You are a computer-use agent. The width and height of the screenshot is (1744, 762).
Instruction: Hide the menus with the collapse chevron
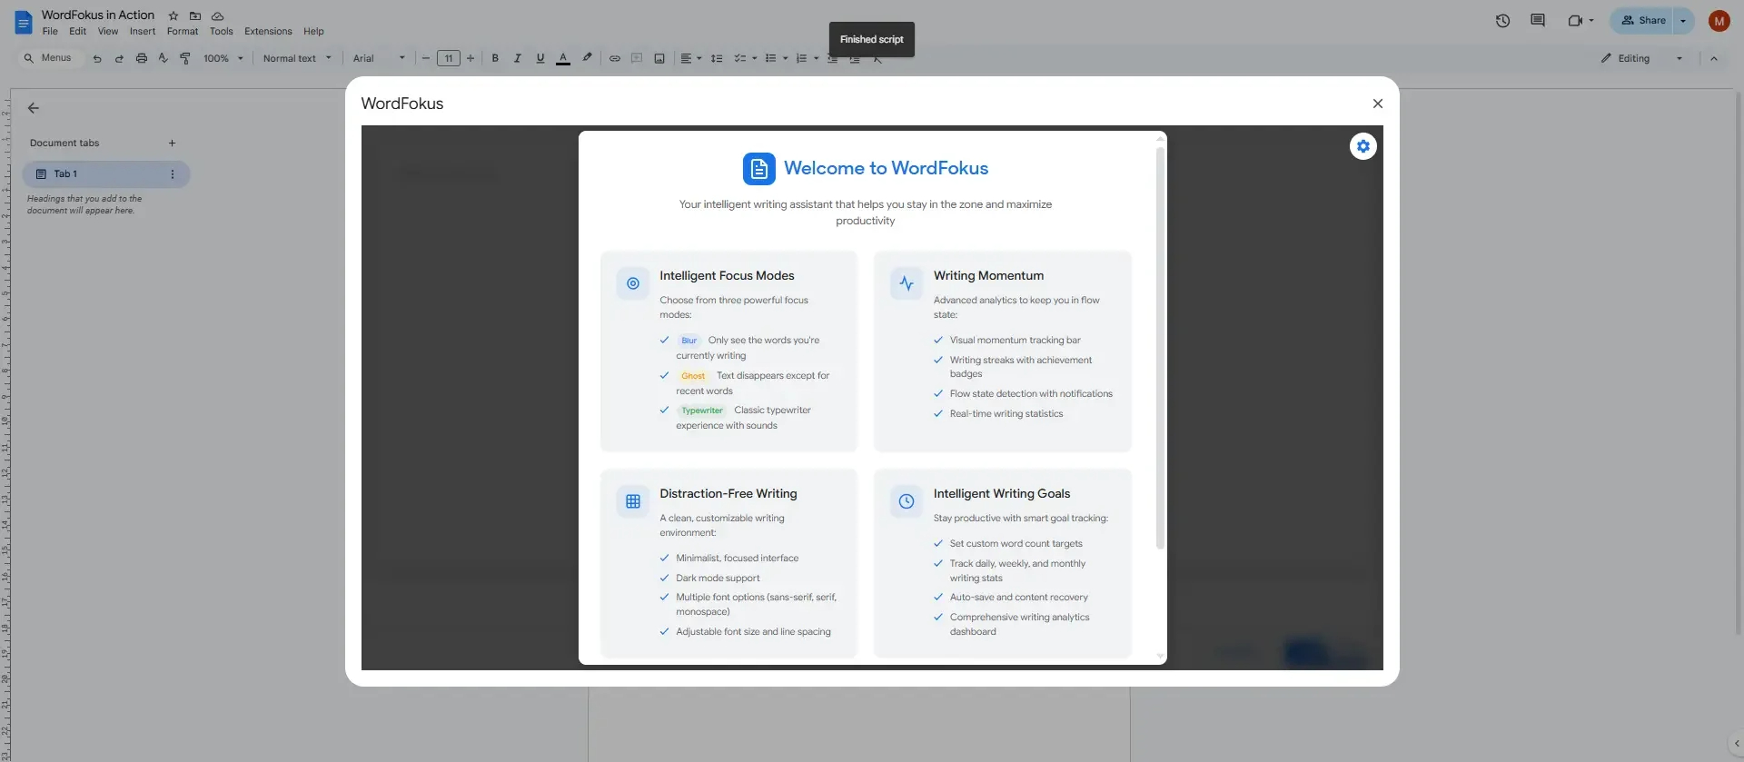pos(1714,58)
